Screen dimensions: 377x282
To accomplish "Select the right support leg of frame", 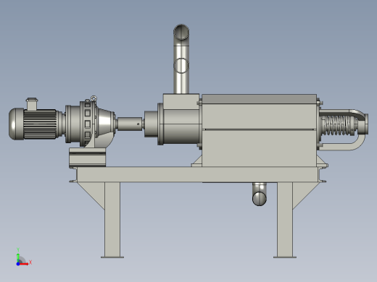I will pos(285,220).
